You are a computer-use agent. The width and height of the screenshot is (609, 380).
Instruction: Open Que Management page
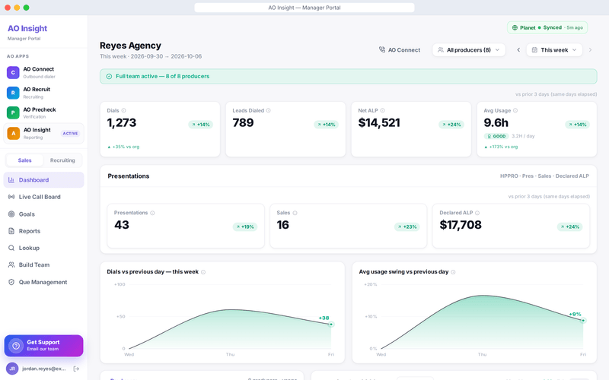point(44,282)
